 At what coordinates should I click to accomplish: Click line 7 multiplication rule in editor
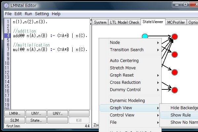click(x=49, y=49)
